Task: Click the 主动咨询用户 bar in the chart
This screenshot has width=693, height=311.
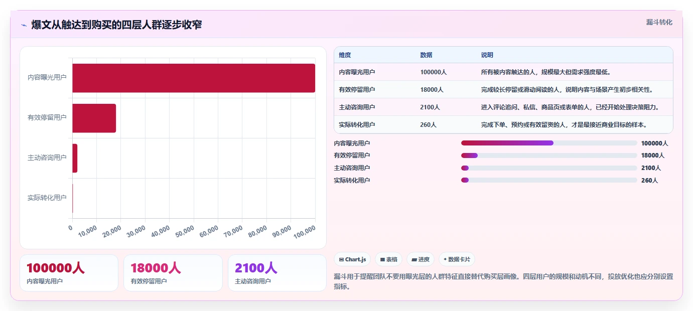Action: (x=75, y=158)
